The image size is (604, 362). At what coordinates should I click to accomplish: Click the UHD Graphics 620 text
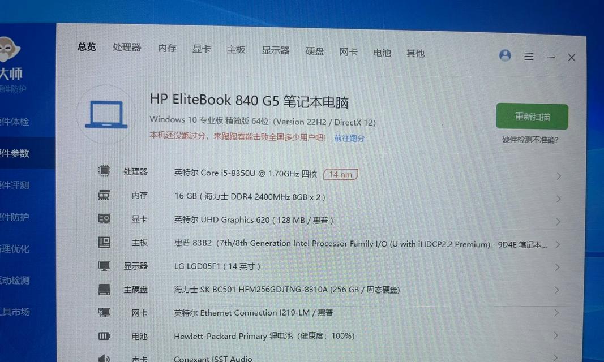[254, 220]
